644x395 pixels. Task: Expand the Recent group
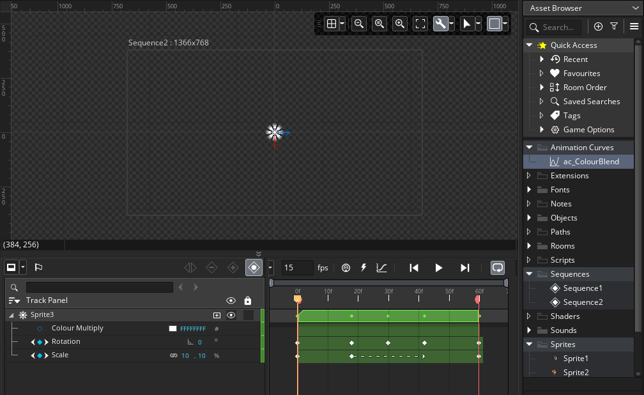tap(542, 59)
